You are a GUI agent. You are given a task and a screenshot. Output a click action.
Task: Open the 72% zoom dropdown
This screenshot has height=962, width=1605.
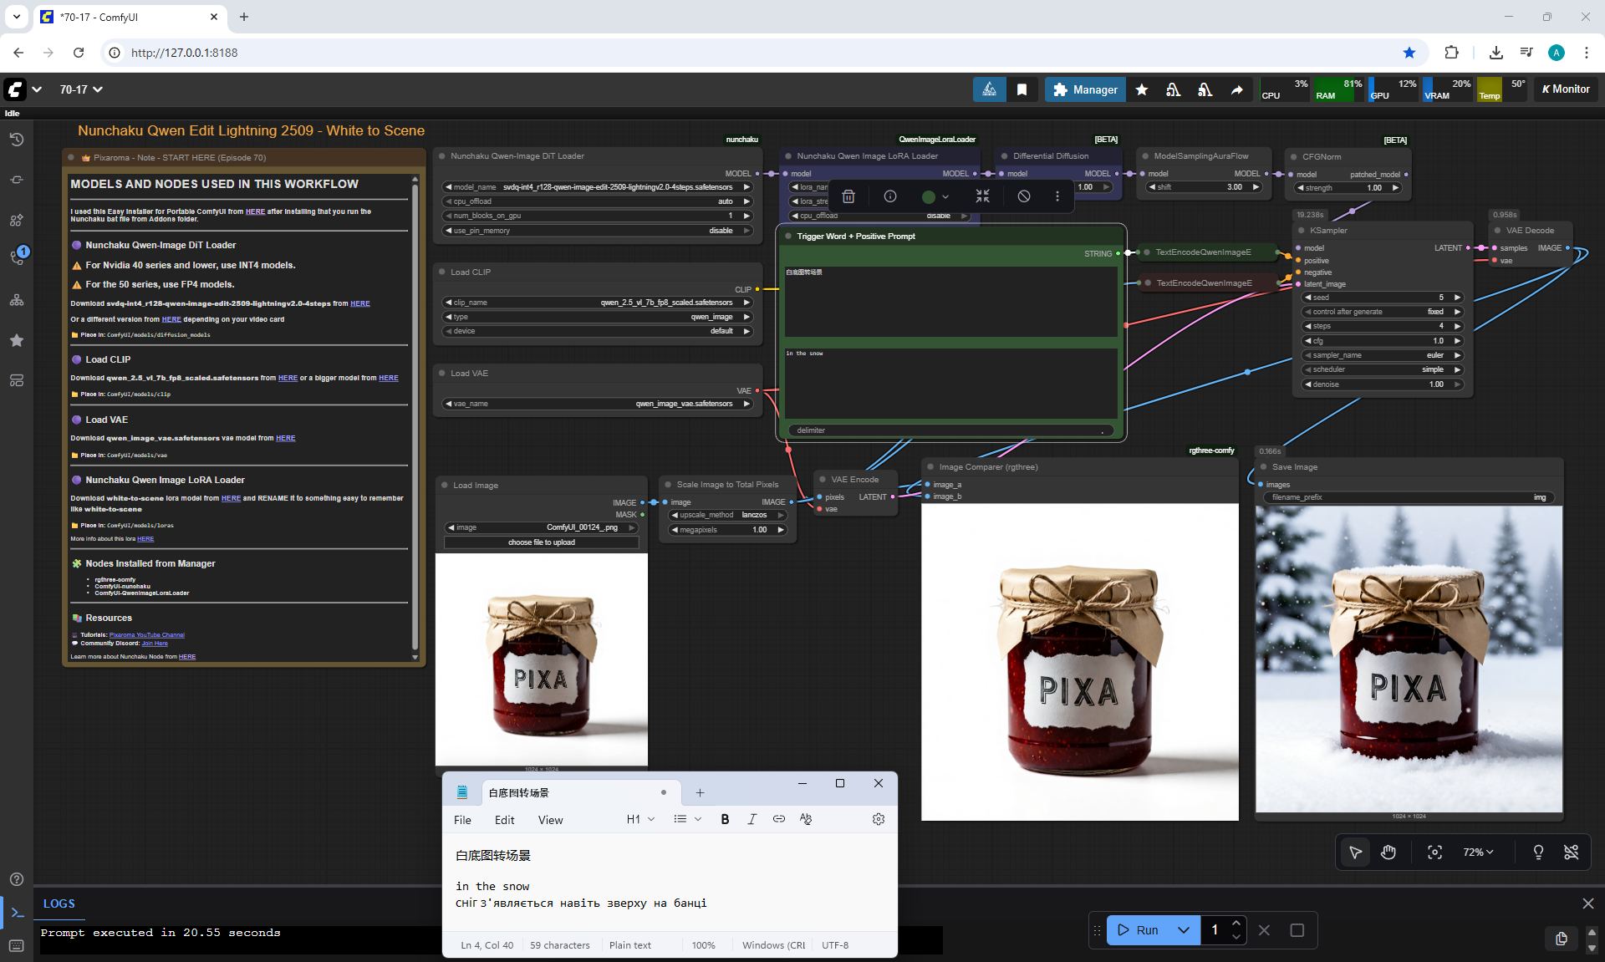[x=1477, y=852]
